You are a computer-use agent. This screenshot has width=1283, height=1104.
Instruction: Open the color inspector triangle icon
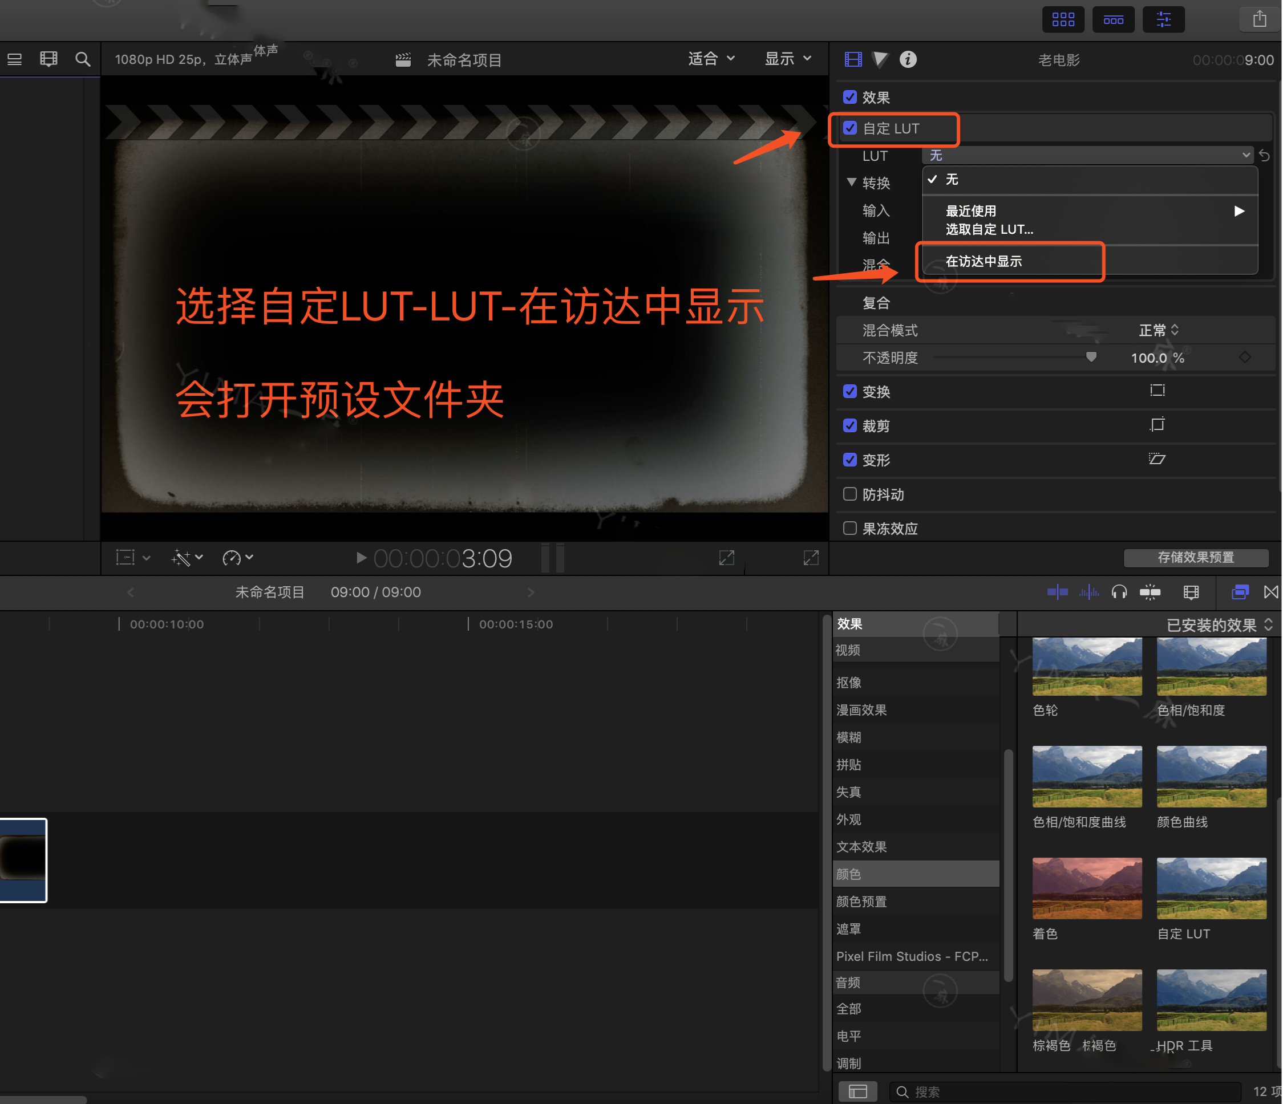[880, 59]
